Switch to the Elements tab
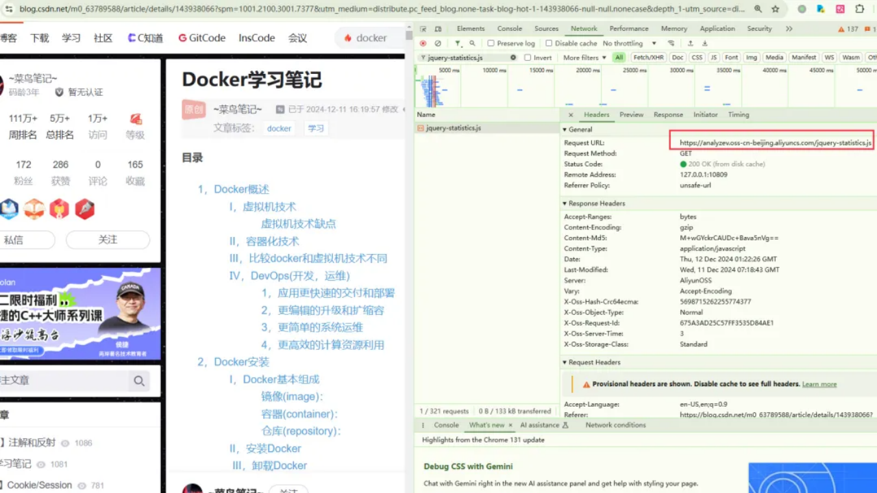The height and width of the screenshot is (493, 877). tap(471, 29)
